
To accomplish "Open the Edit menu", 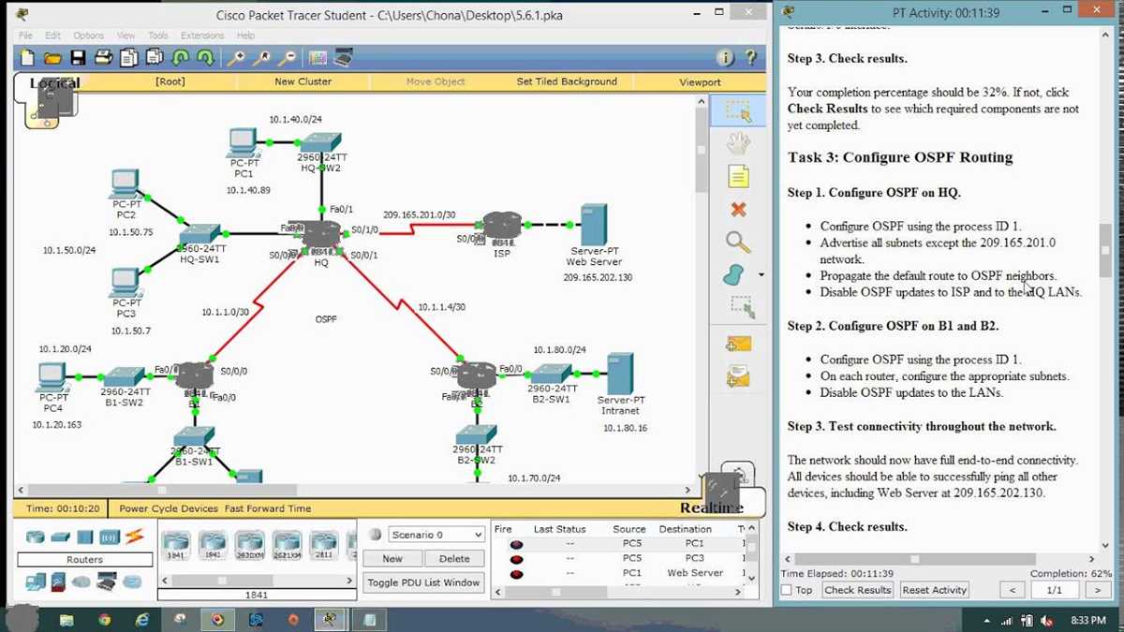I will pyautogui.click(x=52, y=36).
